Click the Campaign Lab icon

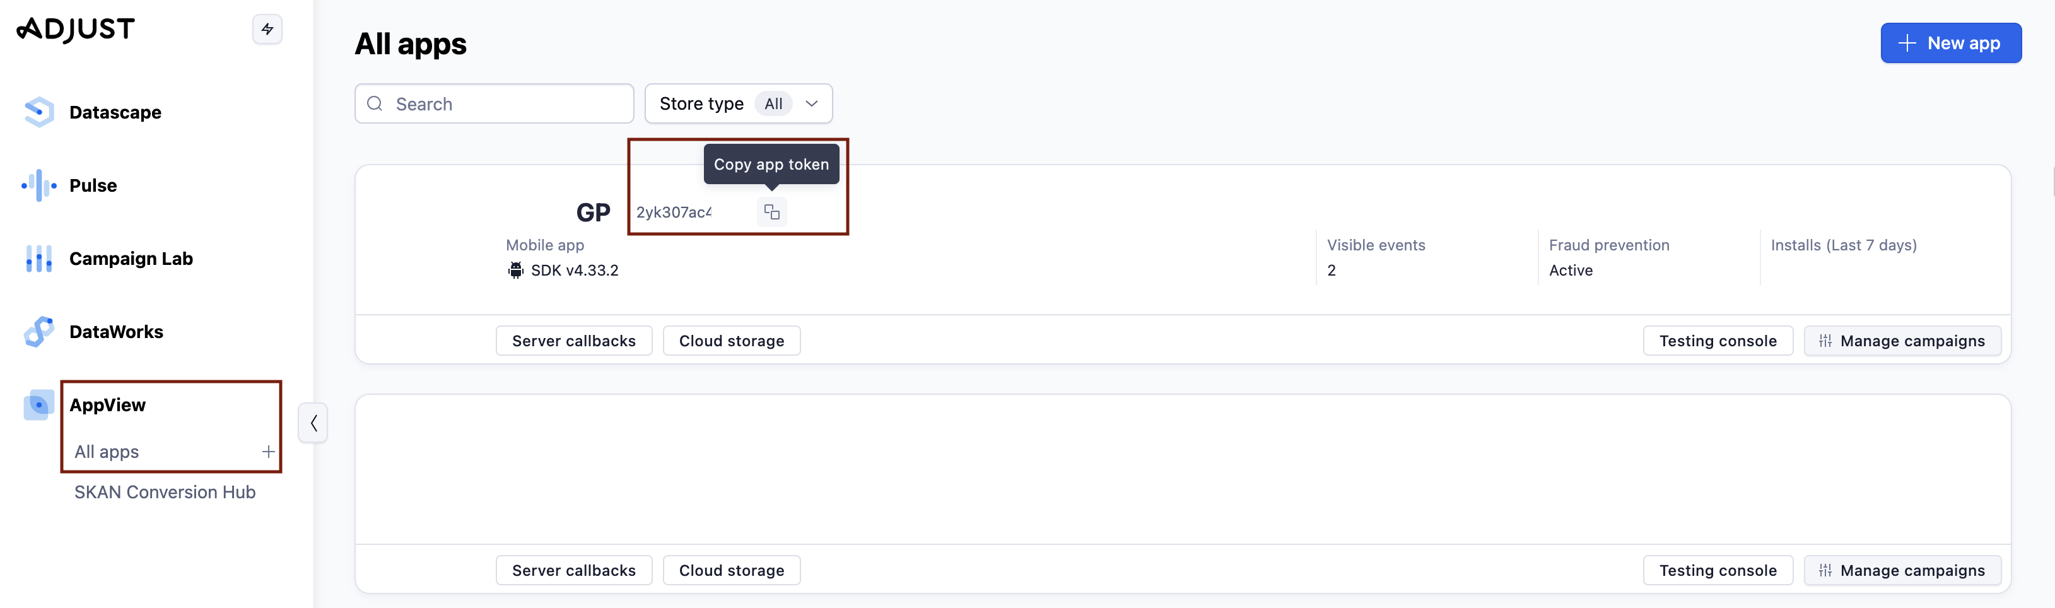click(38, 259)
